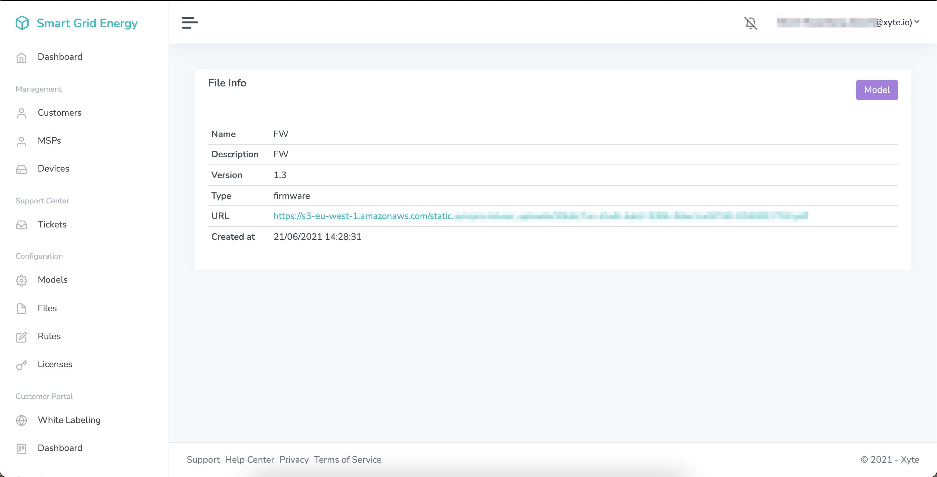Click the Tickets inbox icon
The height and width of the screenshot is (477, 937).
pos(21,225)
